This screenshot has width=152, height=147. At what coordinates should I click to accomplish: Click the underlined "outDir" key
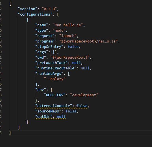click(x=44, y=117)
